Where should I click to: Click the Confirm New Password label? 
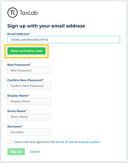coord(25,80)
